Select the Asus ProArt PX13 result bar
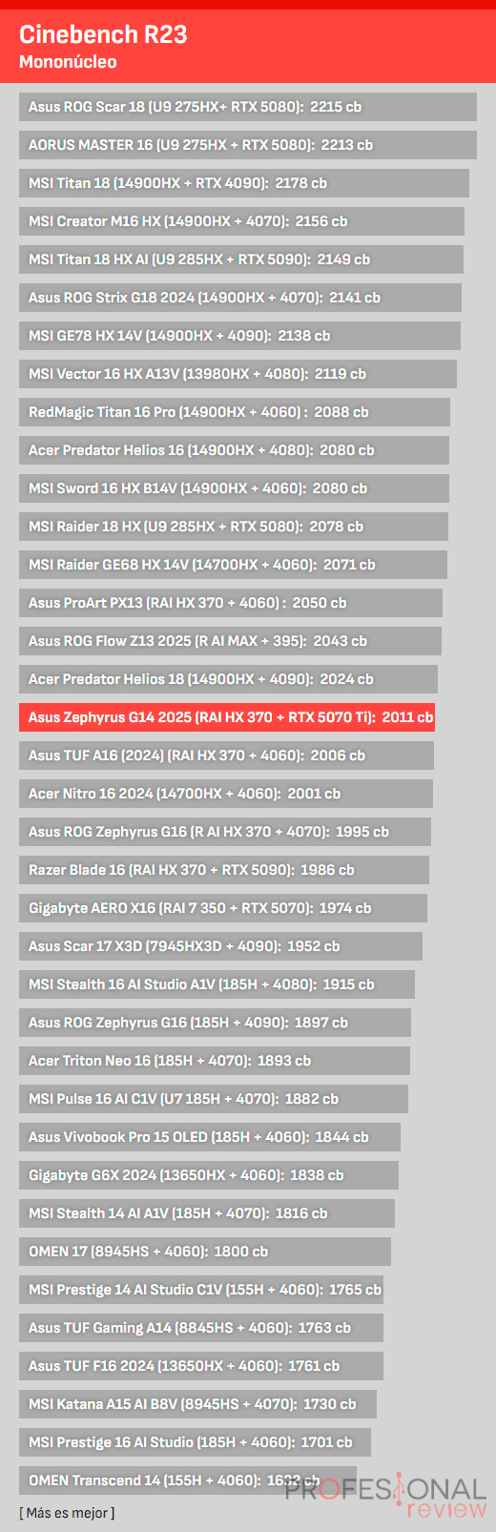The width and height of the screenshot is (496, 1532). click(231, 603)
